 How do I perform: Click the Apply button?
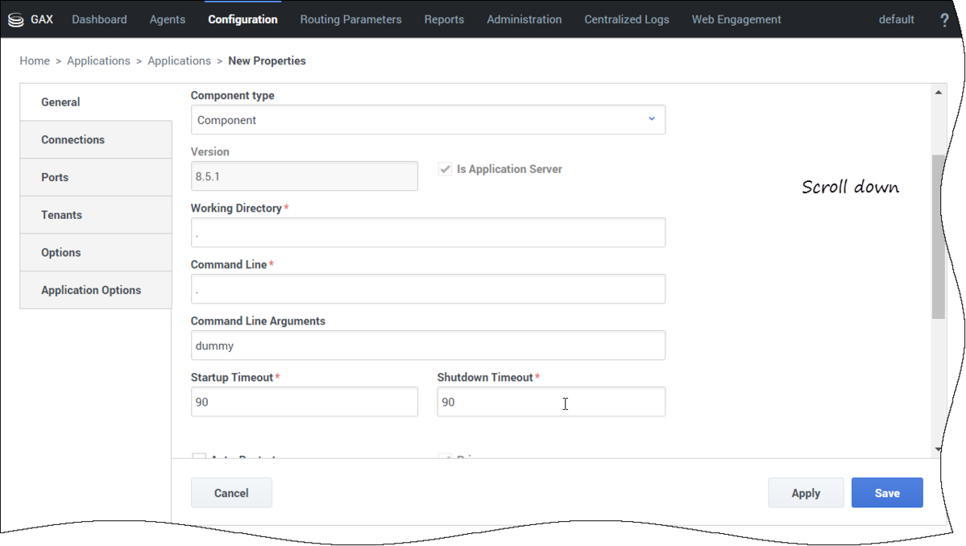pyautogui.click(x=805, y=492)
